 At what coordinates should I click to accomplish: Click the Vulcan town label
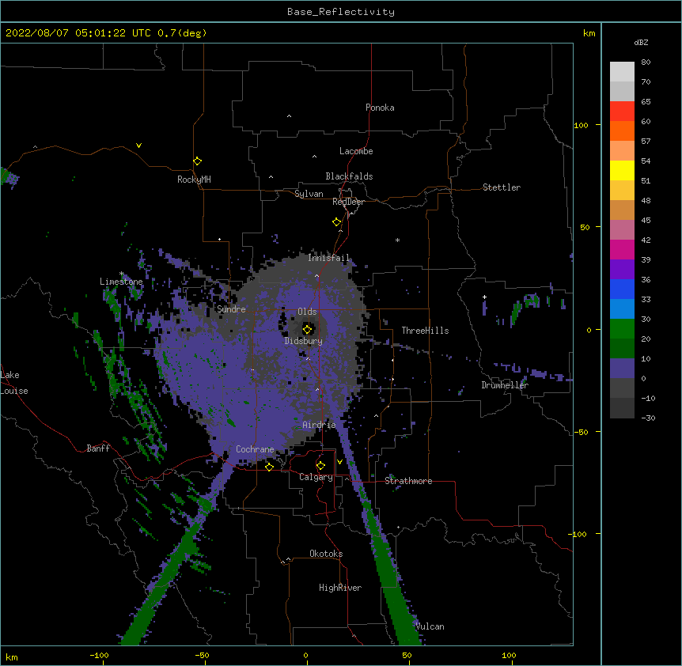[x=430, y=626]
